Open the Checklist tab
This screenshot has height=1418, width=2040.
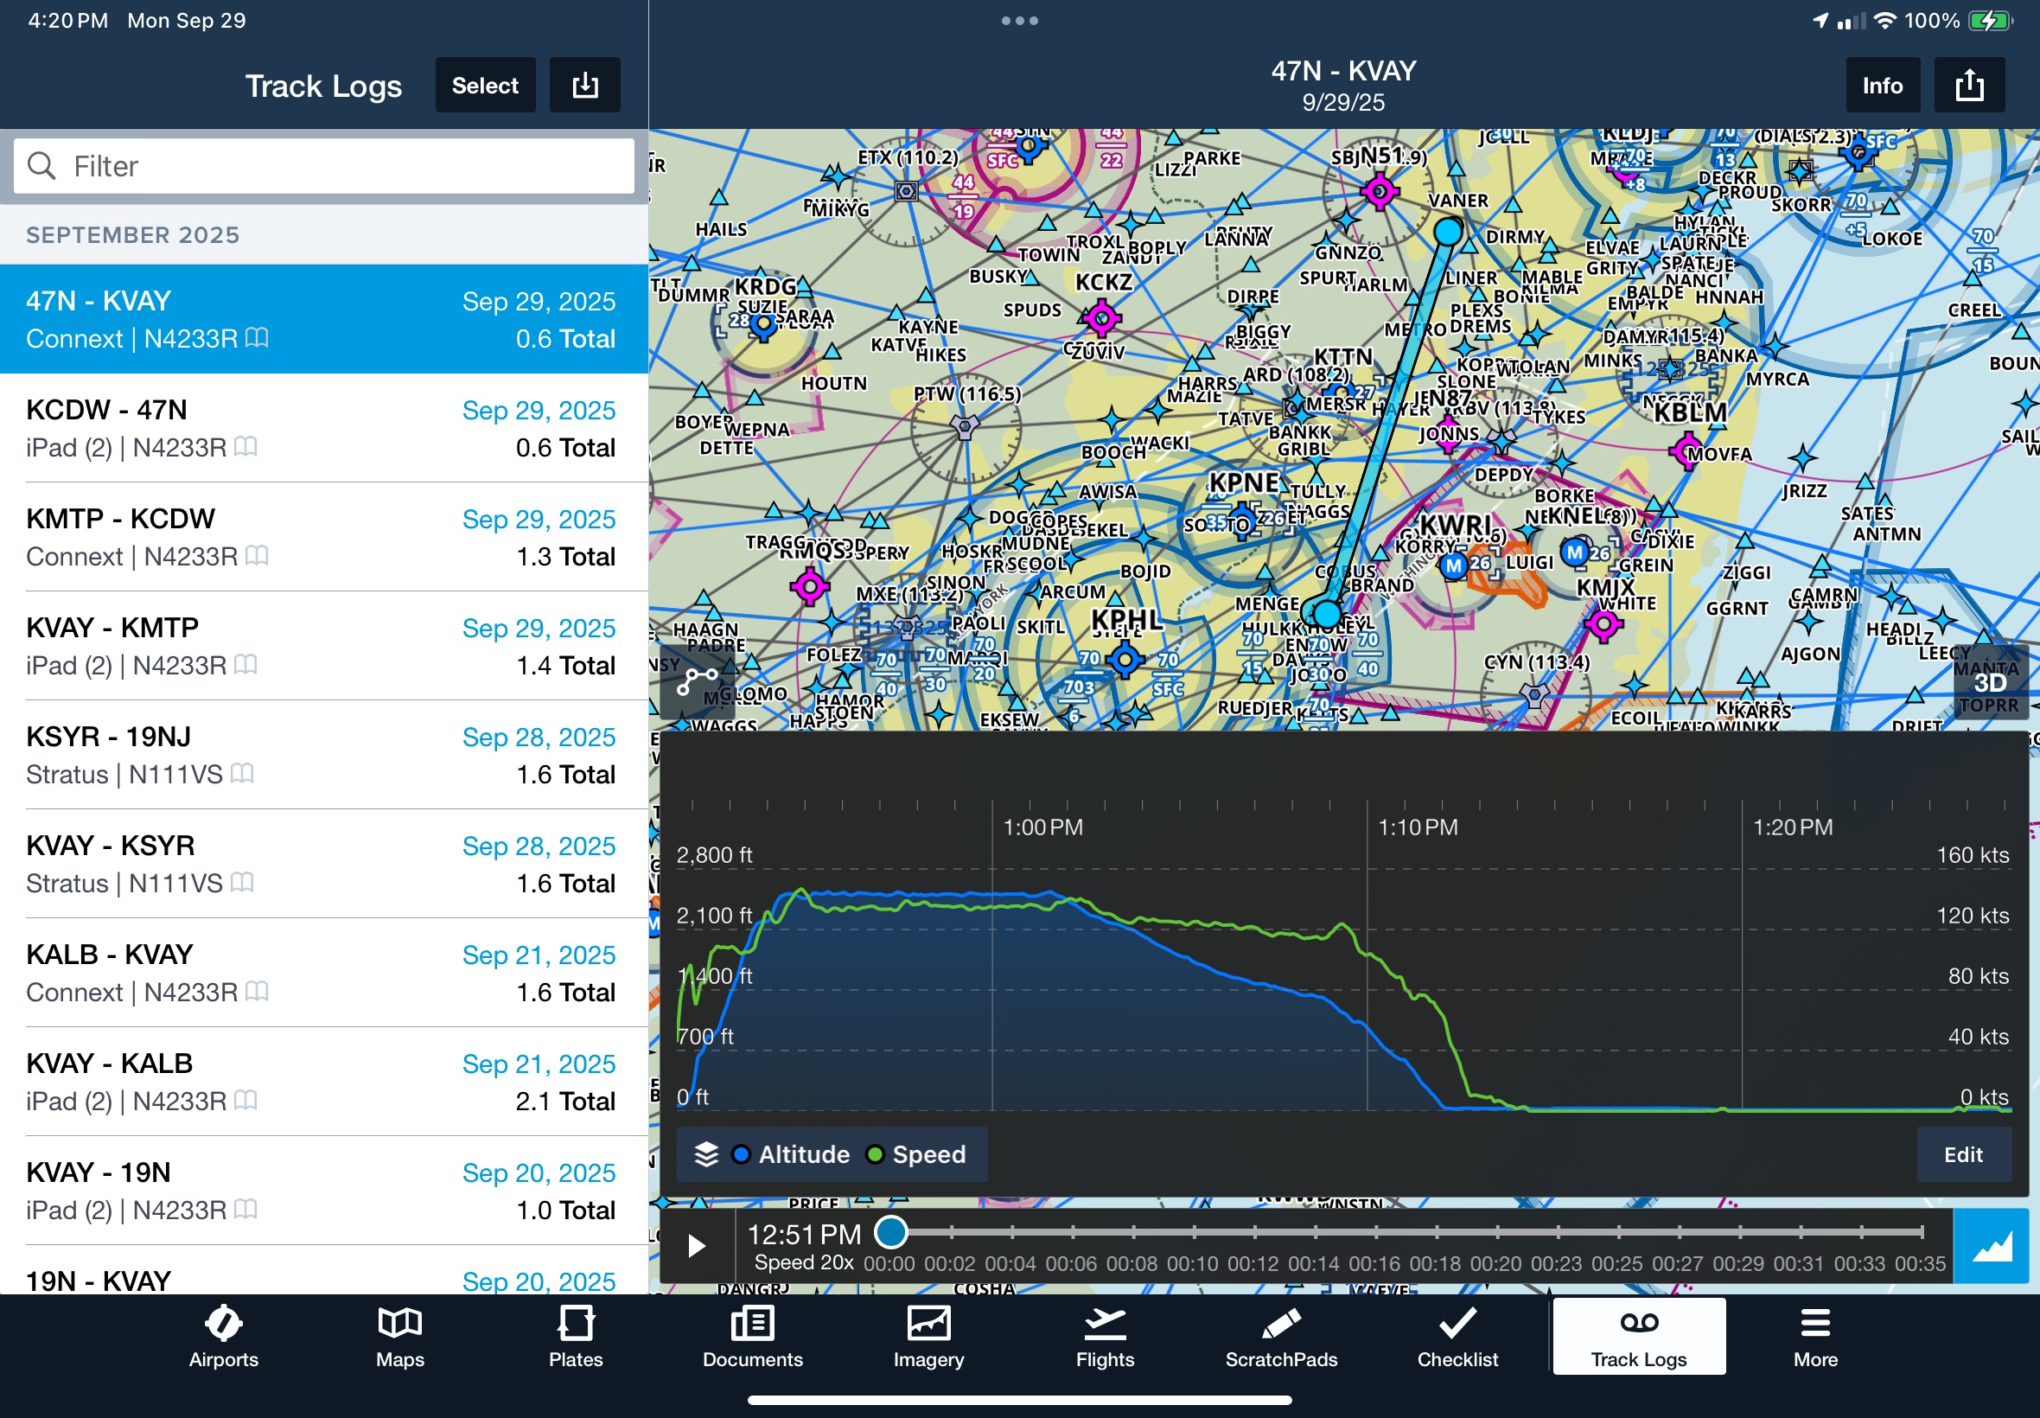pyautogui.click(x=1457, y=1337)
